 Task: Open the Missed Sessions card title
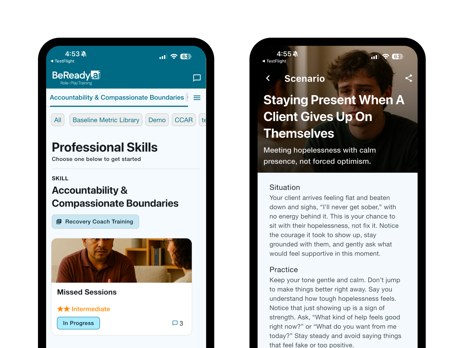point(87,292)
